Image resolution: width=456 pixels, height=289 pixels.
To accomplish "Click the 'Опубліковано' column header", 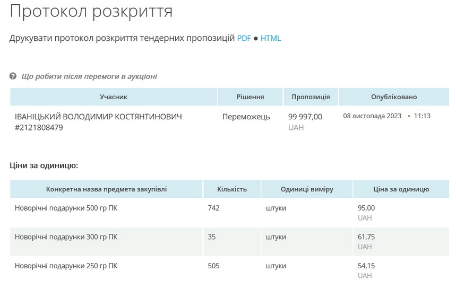I will (394, 97).
